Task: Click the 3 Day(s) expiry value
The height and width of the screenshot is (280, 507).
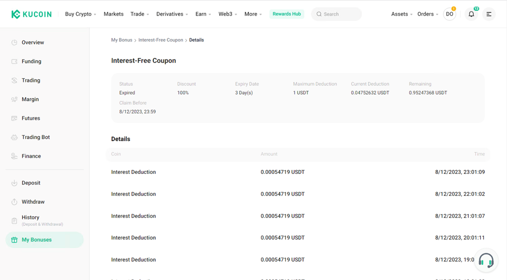Action: tap(244, 93)
